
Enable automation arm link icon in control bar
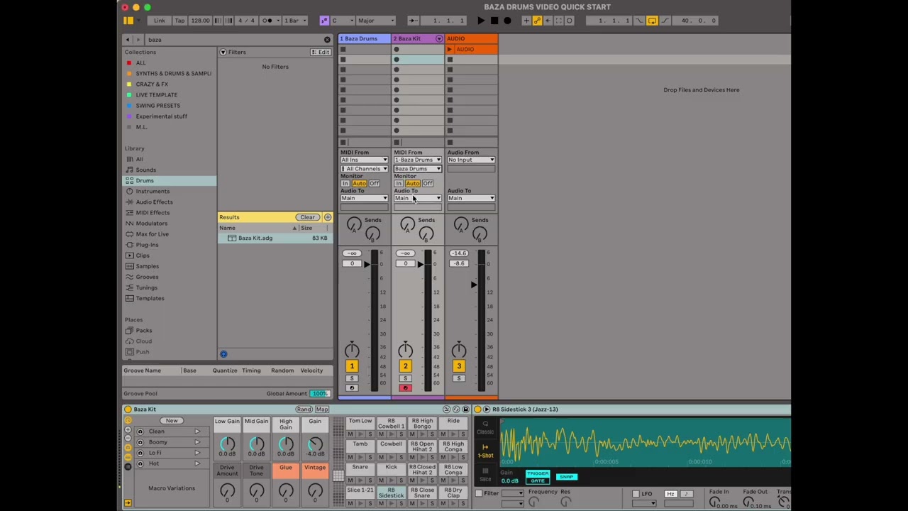tap(537, 21)
